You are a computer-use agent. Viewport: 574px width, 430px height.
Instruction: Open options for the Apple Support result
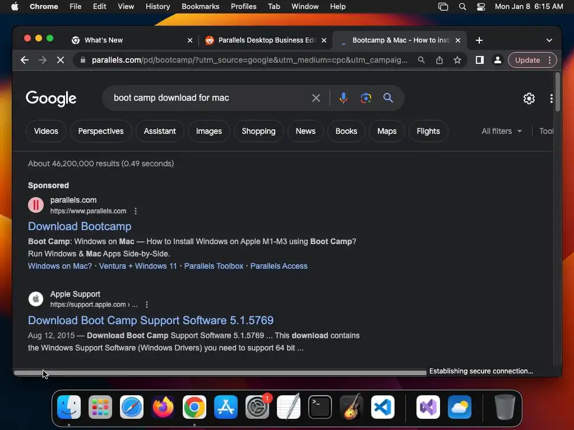pyautogui.click(x=147, y=305)
